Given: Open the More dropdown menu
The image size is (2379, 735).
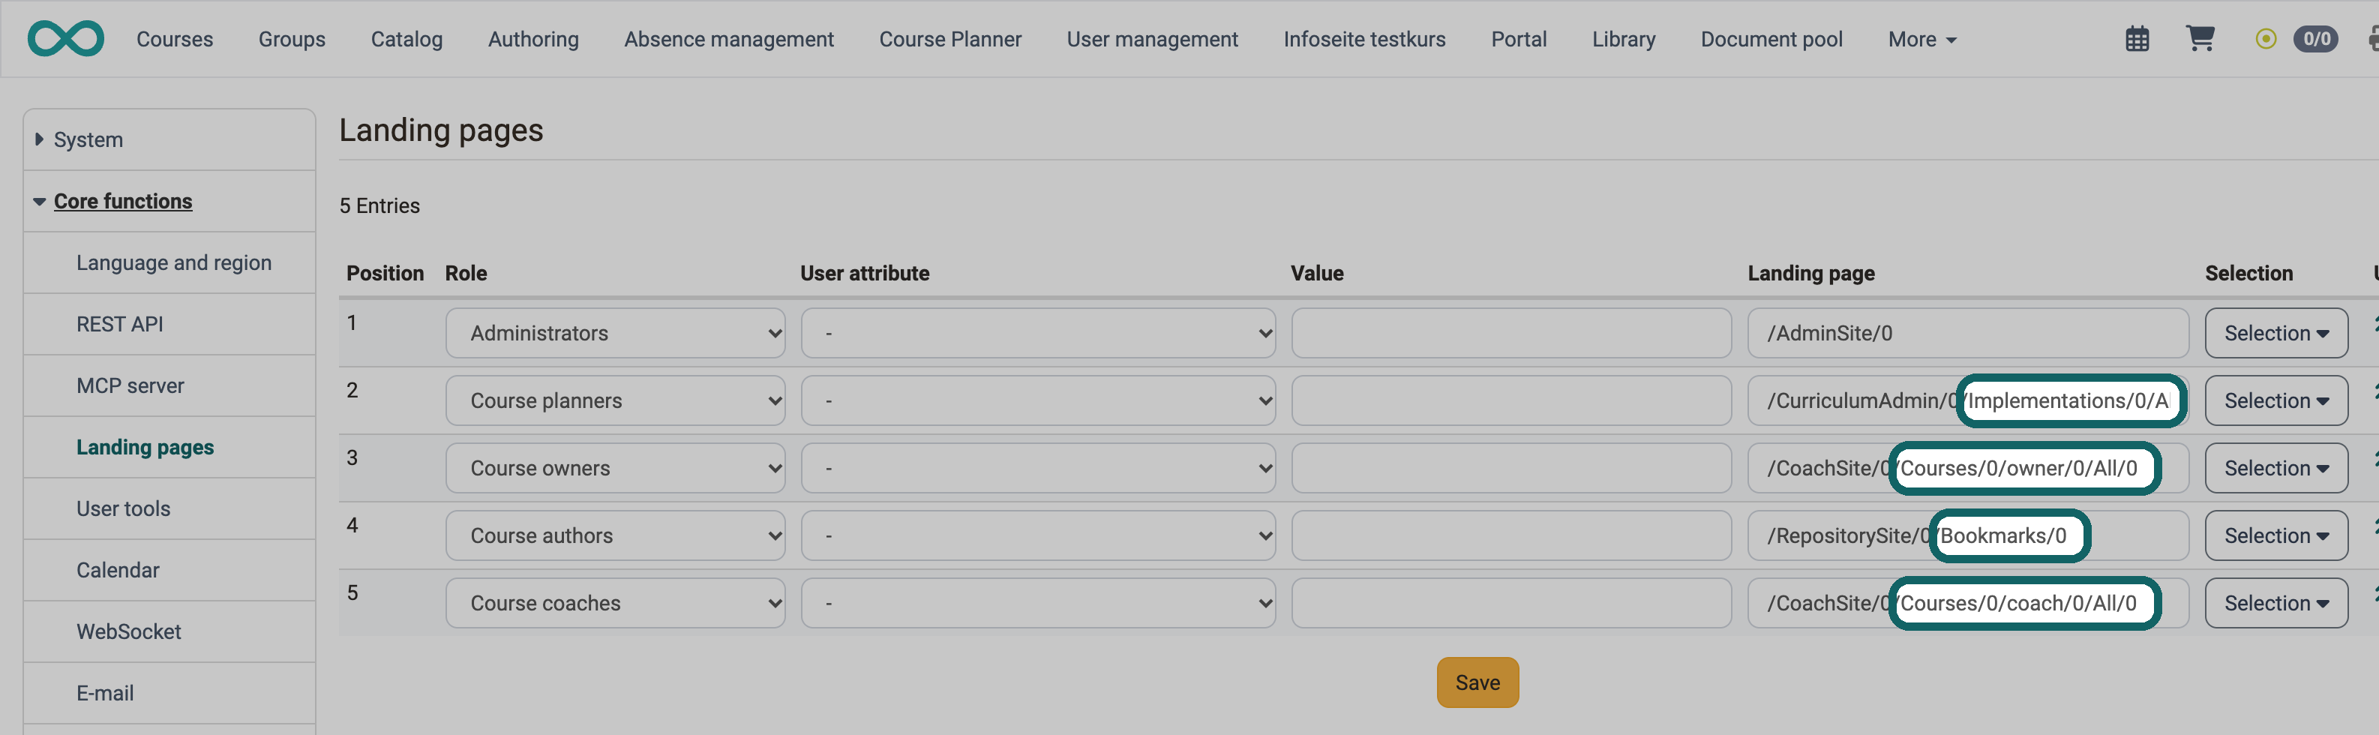Looking at the screenshot, I should [1921, 39].
